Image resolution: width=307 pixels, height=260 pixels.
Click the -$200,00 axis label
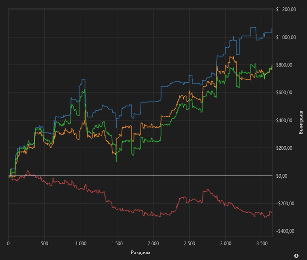point(285,204)
